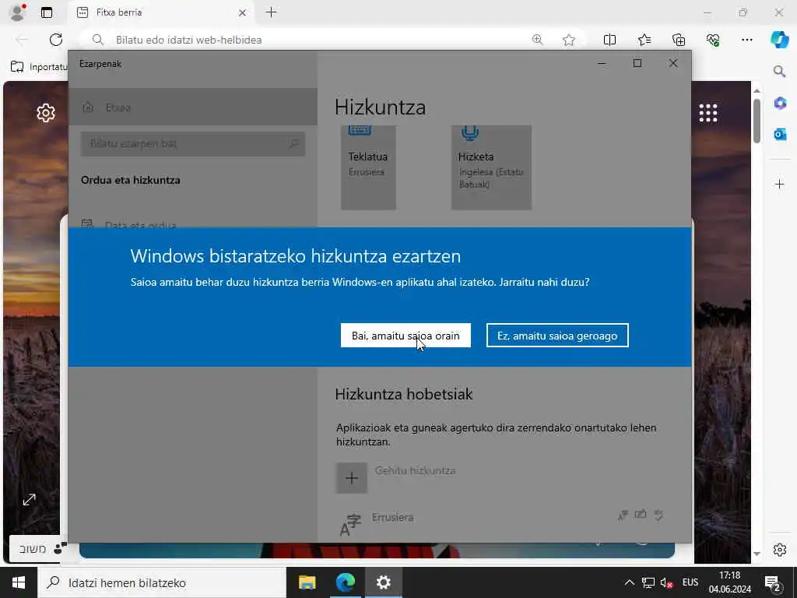Click page scrollbar thumb in Edge
The image size is (797, 598).
(757, 121)
